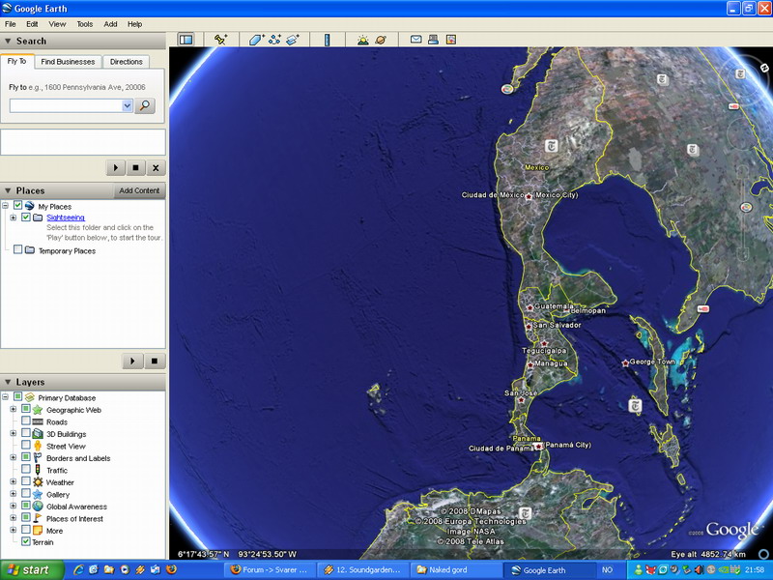Screen dimensions: 773x580
Task: Toggle the My Places checkbox
Action: click(x=17, y=205)
